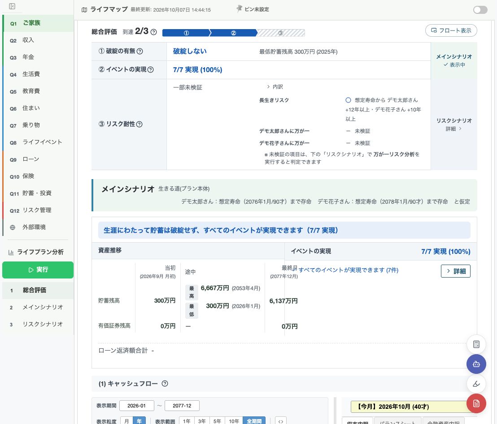Open event 詳細 button
Screen dimensions: 497x424
pyautogui.click(x=455, y=271)
